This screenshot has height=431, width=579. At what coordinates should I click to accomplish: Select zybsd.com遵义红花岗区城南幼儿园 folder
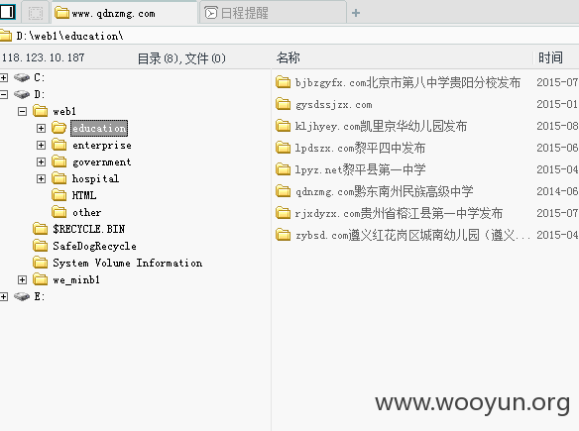pyautogui.click(x=412, y=235)
